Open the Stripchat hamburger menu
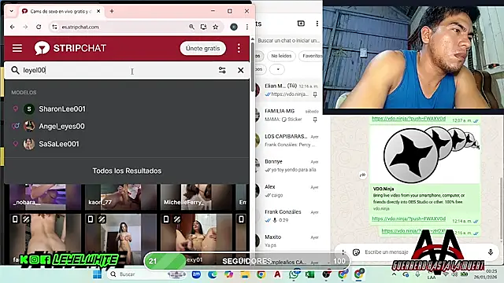Screen dimensions: 504x283 [x=17, y=49]
